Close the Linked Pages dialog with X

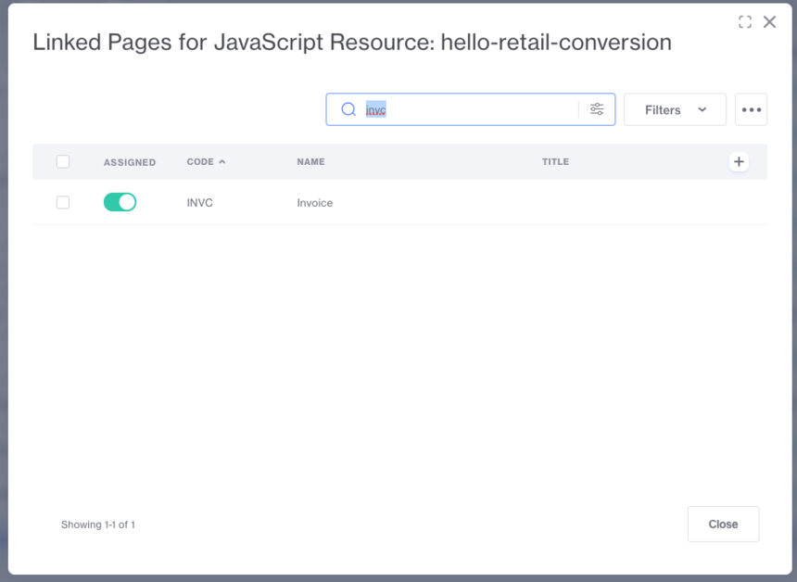coord(769,22)
